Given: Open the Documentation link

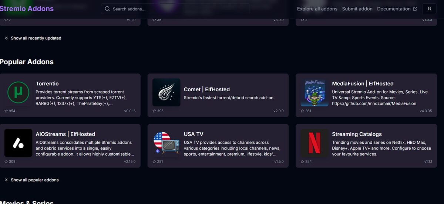Looking at the screenshot, I should click(394, 9).
